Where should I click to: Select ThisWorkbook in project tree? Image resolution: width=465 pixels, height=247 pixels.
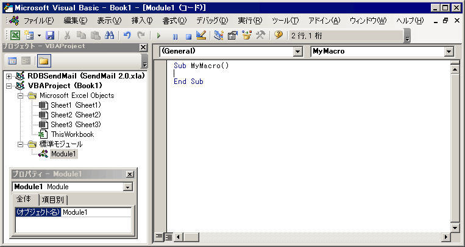coord(73,134)
